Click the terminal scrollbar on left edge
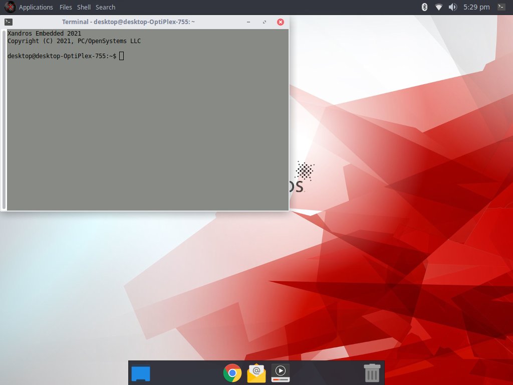 pos(4,119)
